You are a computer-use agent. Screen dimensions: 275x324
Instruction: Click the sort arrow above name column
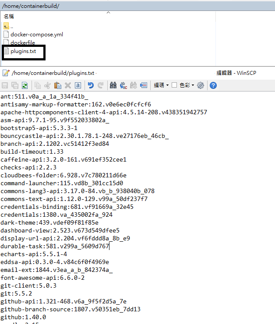(x=108, y=13)
